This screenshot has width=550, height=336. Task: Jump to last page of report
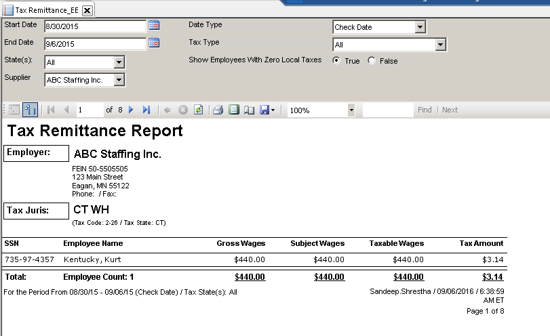(x=146, y=110)
